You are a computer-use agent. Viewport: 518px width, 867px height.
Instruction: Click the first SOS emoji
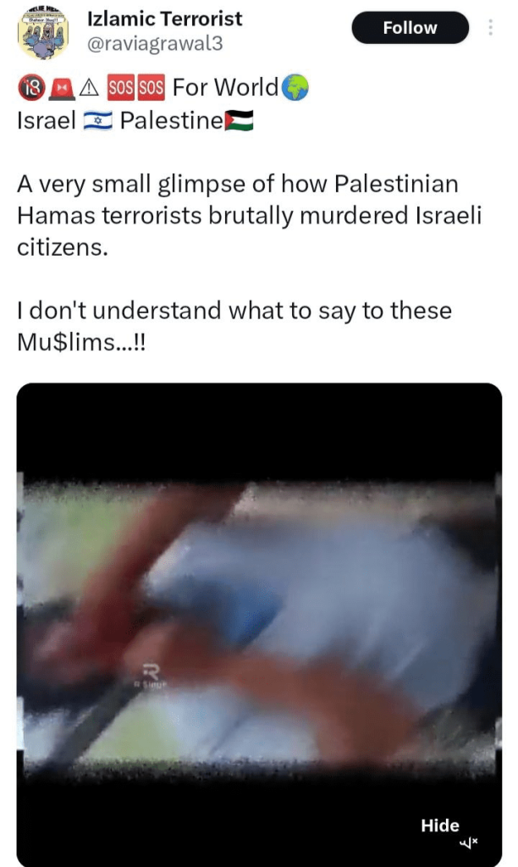click(120, 88)
